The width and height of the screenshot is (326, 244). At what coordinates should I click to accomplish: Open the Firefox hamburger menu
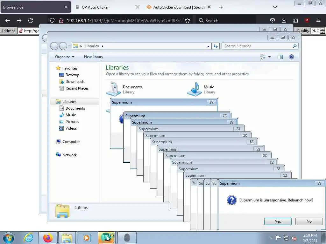point(318,20)
